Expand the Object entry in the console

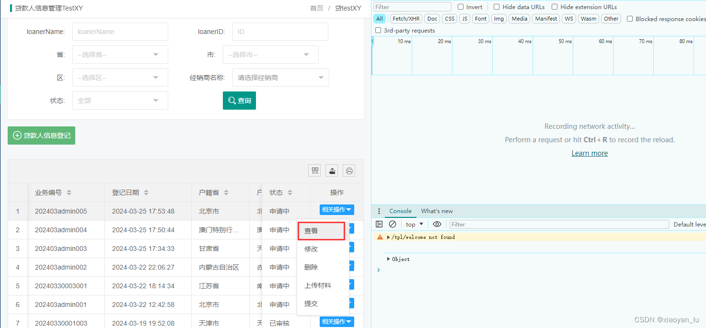tap(388, 259)
